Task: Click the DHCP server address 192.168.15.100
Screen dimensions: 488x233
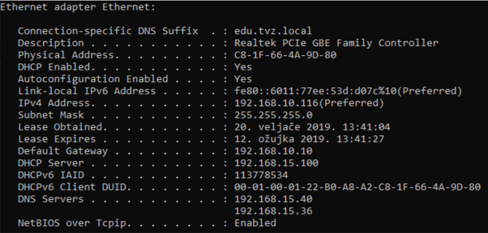Action: click(276, 163)
